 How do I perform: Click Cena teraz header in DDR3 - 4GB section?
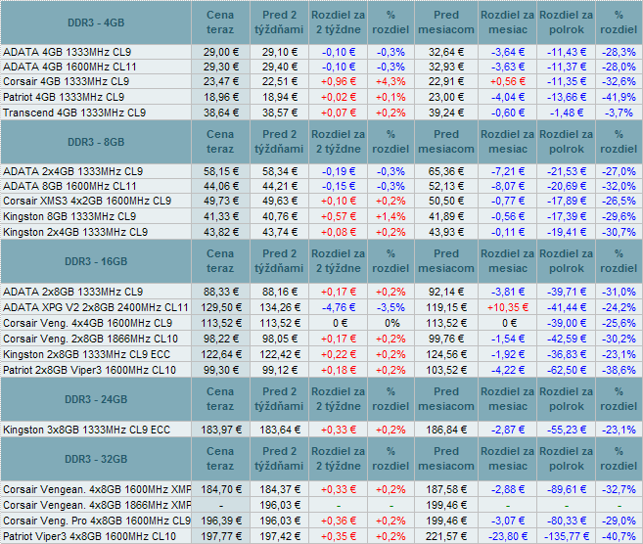pos(220,23)
